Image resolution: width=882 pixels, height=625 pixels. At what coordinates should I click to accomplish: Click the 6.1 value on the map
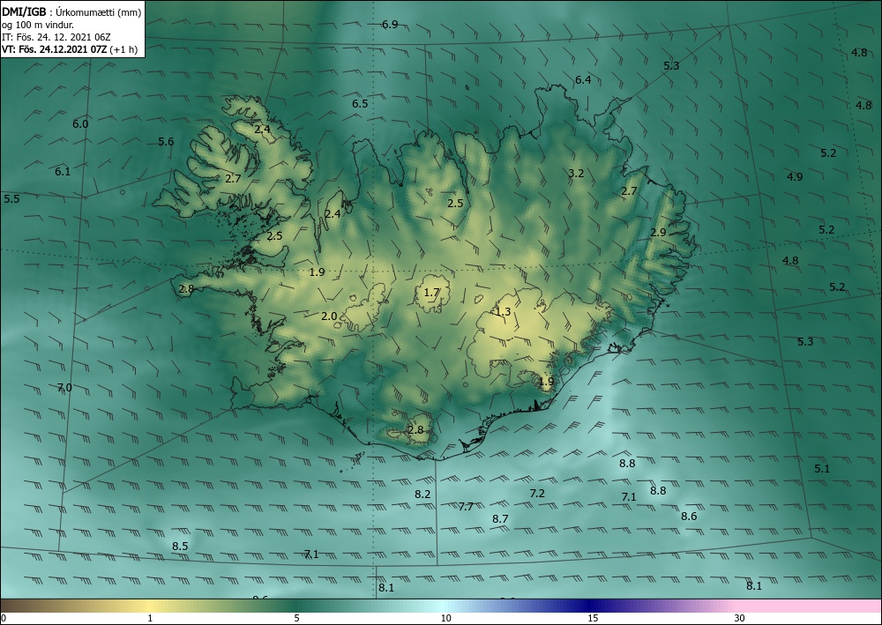[x=63, y=171]
